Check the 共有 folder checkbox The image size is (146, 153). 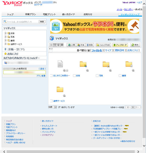tap(74, 76)
